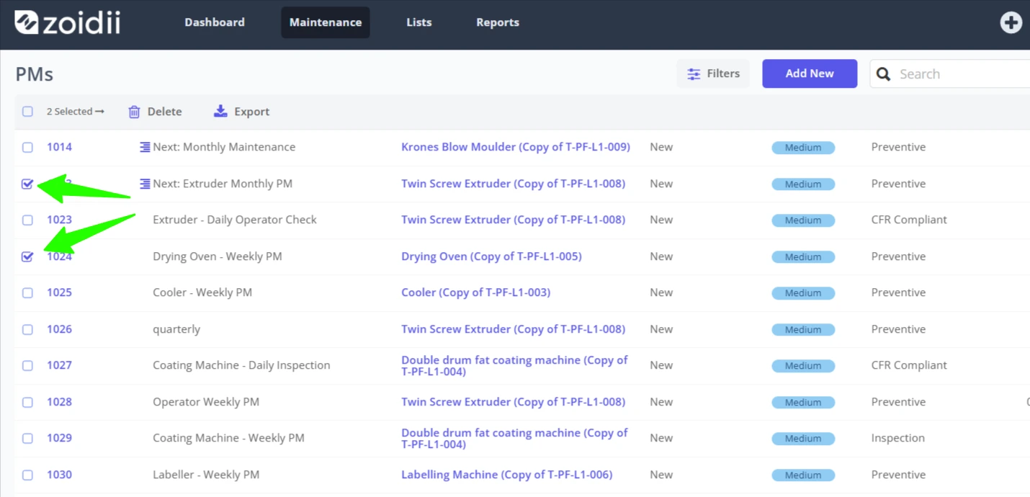This screenshot has height=497, width=1030.
Task: Click list icon beside Next: Extruder Monthly PM
Action: (145, 184)
